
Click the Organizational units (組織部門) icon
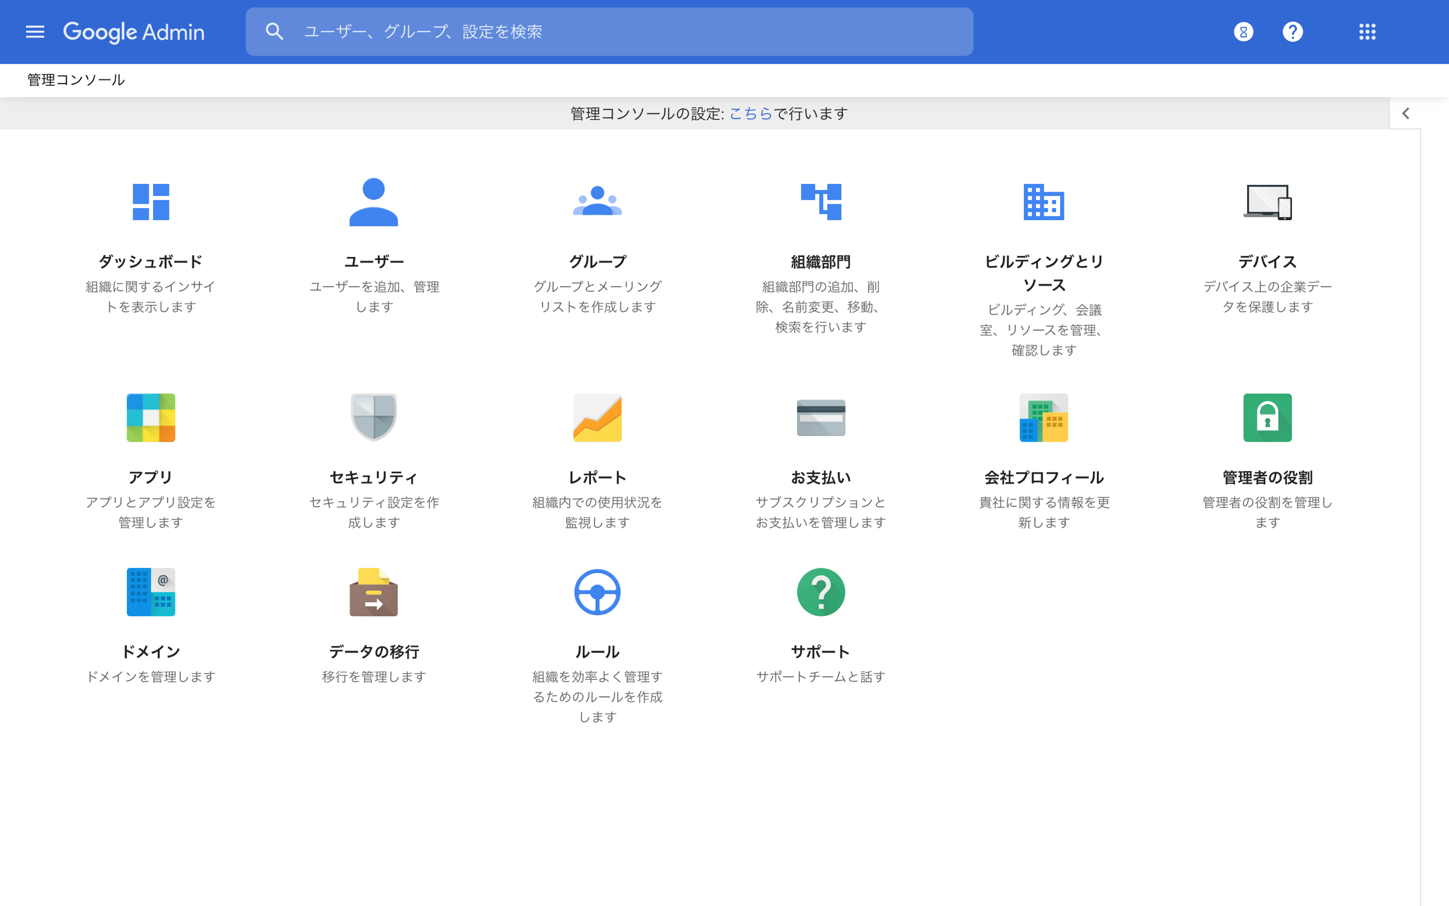[x=821, y=201]
